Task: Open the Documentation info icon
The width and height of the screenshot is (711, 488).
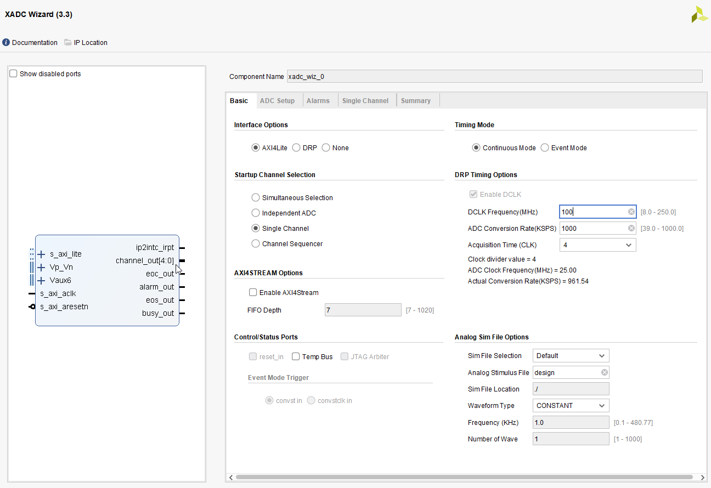Action: (x=6, y=42)
